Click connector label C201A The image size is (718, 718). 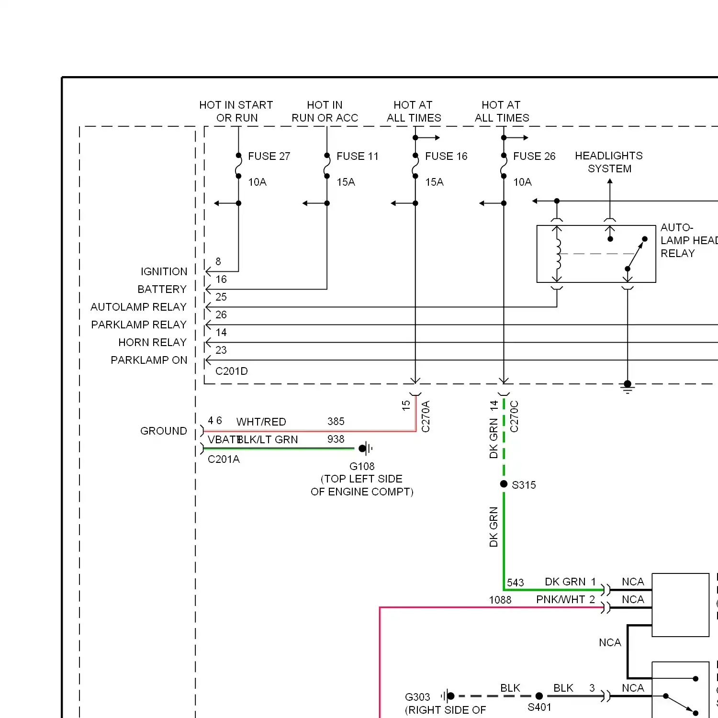click(x=224, y=460)
